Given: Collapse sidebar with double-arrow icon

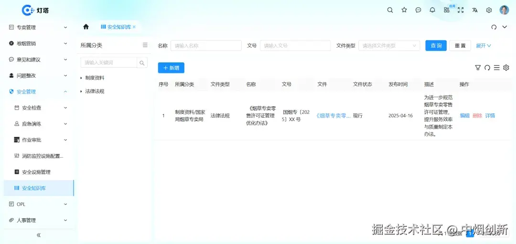Looking at the screenshot, I should tap(39, 235).
